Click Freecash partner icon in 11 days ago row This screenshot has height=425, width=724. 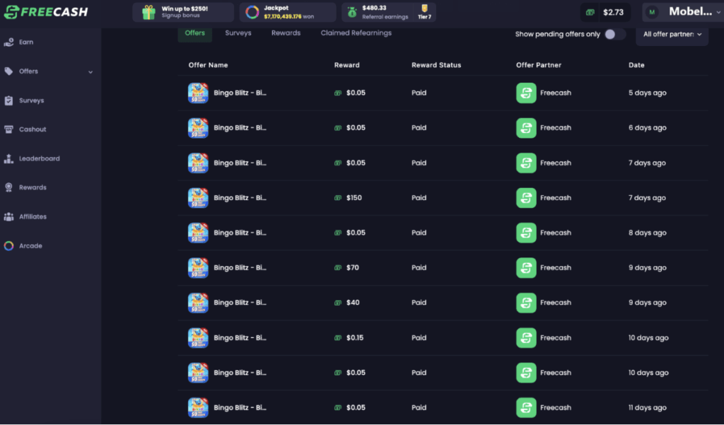526,408
